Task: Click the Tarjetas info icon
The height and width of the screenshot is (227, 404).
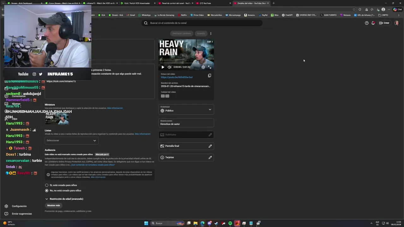Action: (x=162, y=157)
